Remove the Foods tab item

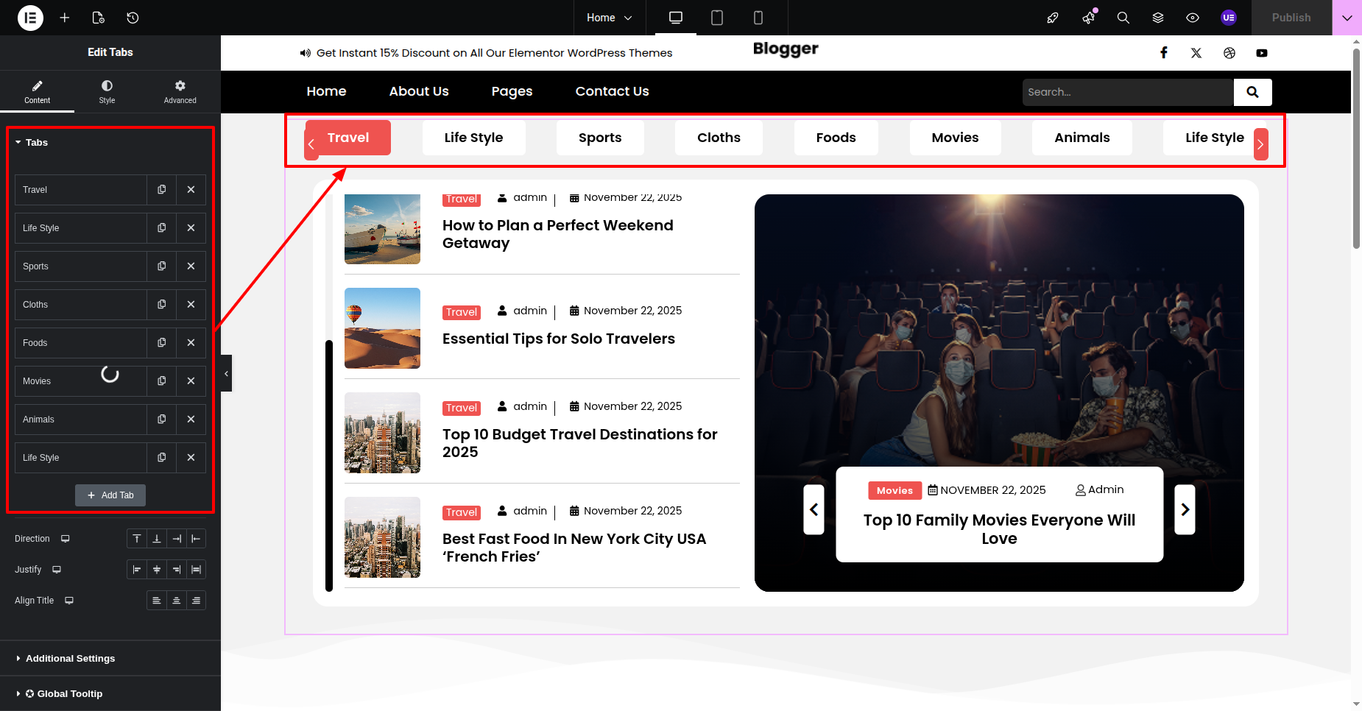pyautogui.click(x=191, y=343)
